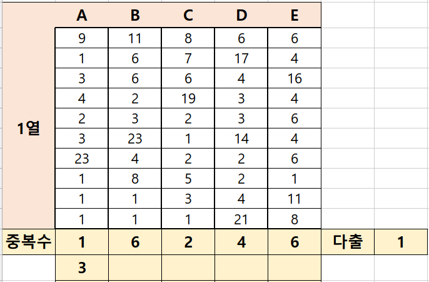Select the cell with 23 in column B

(x=135, y=138)
